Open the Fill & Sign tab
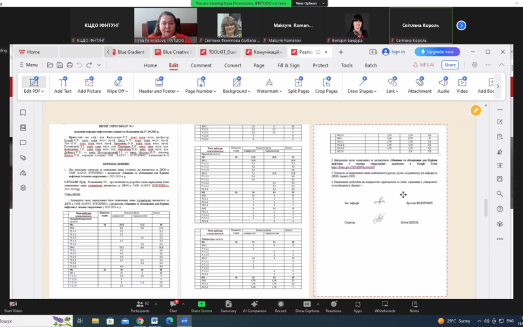This screenshot has height=327, width=523. point(288,65)
